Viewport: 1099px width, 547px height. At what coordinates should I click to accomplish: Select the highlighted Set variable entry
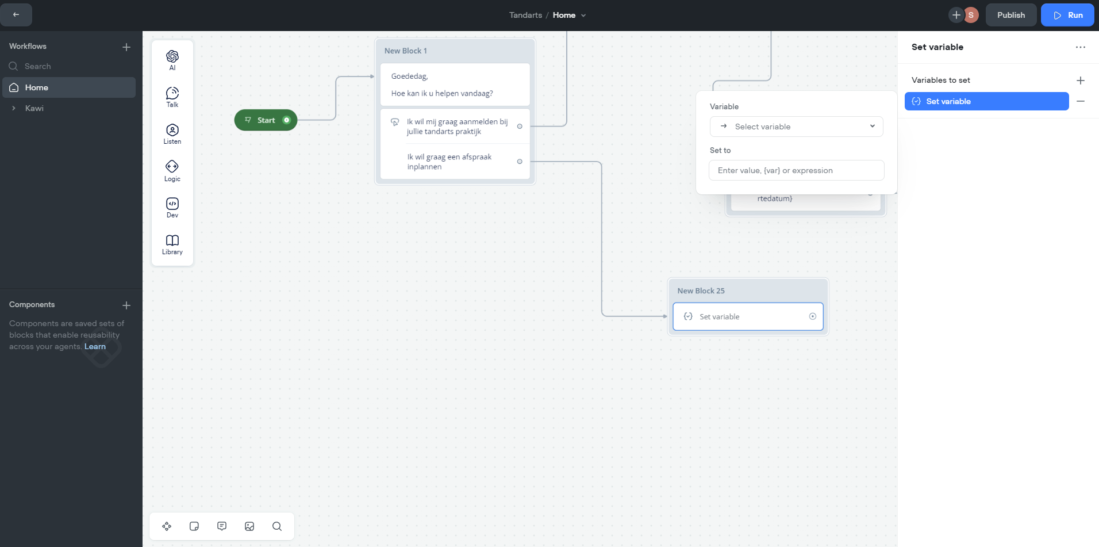(x=986, y=101)
